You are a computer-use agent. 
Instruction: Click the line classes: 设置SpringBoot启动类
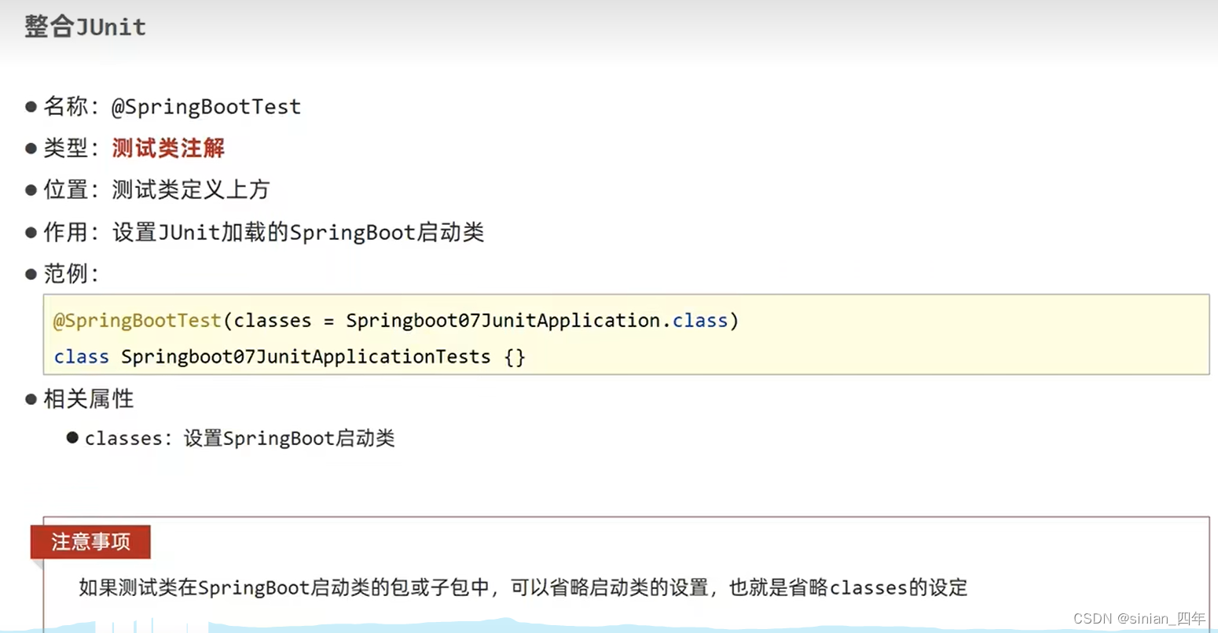click(x=240, y=439)
